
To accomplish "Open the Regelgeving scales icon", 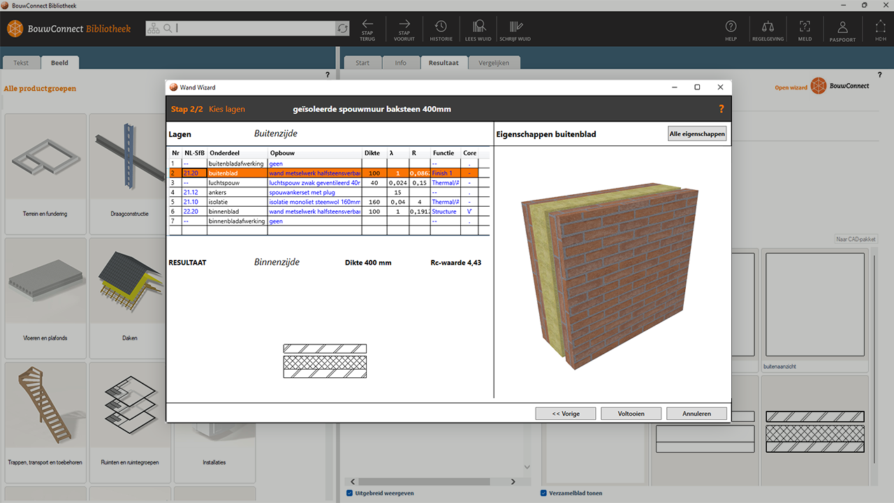I will click(768, 27).
